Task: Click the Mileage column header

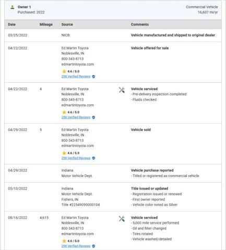Action: 46,24
